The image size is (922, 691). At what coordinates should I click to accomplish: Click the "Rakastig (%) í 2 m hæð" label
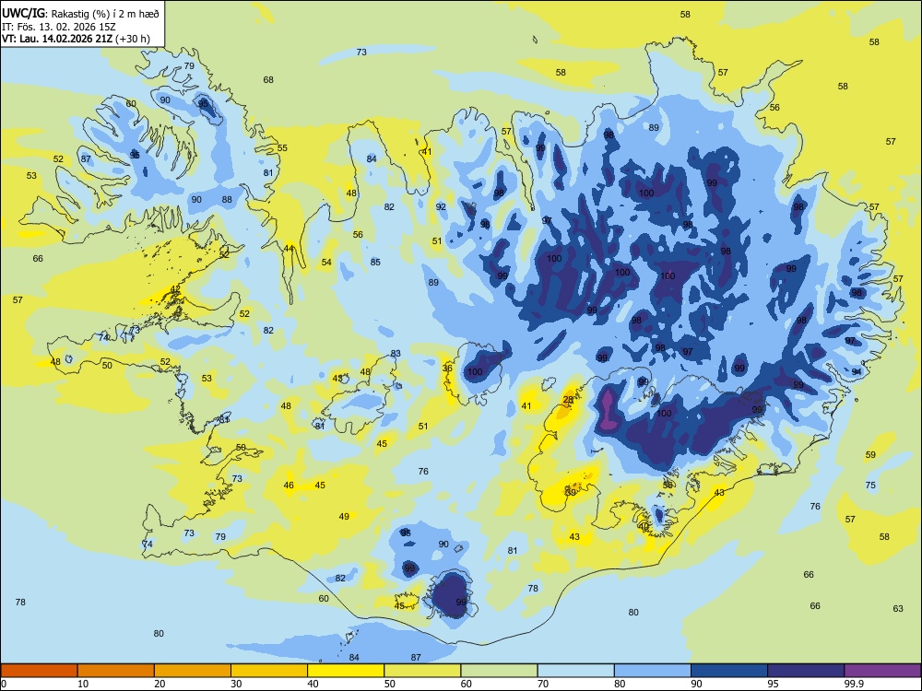point(104,14)
